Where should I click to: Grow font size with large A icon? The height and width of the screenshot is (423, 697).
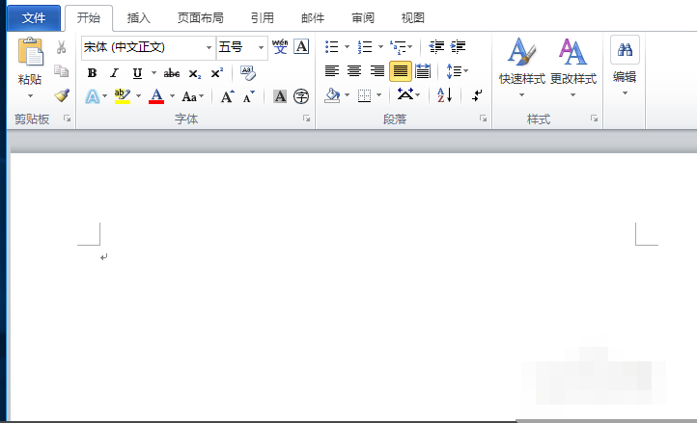pyautogui.click(x=227, y=96)
